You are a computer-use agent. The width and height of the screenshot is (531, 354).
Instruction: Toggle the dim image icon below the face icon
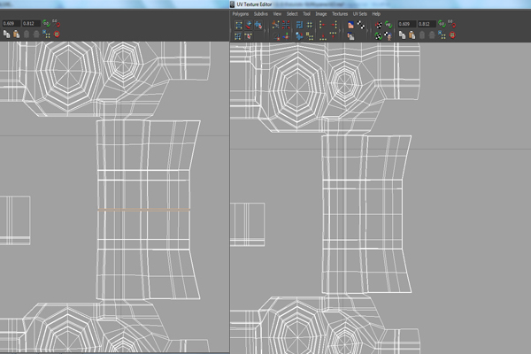coord(350,36)
